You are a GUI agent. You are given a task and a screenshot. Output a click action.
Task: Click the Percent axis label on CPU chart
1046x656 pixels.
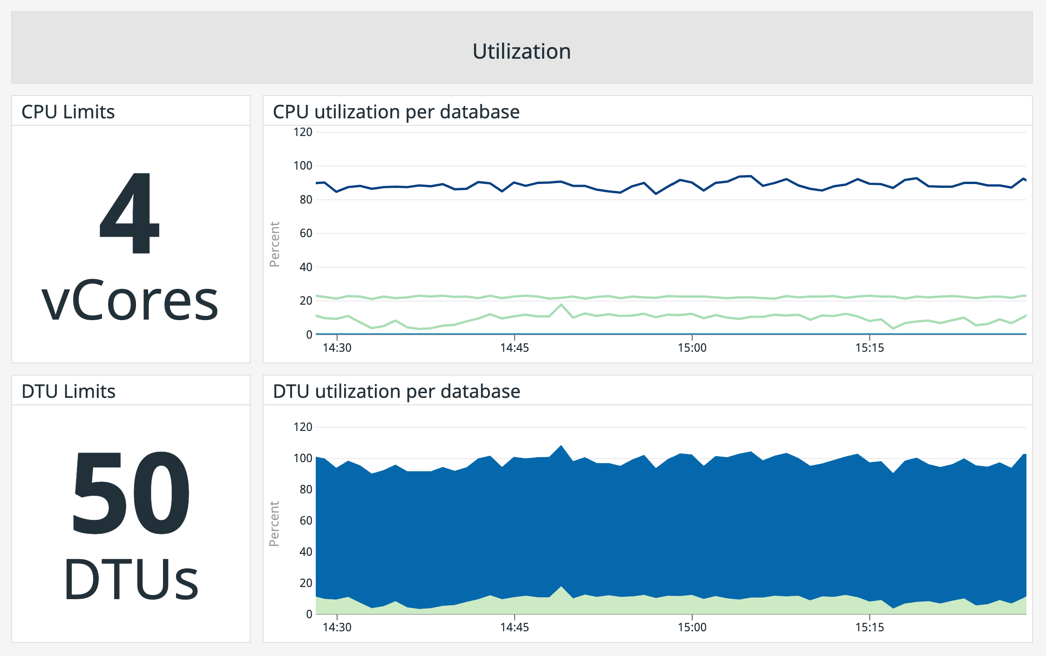tap(275, 245)
